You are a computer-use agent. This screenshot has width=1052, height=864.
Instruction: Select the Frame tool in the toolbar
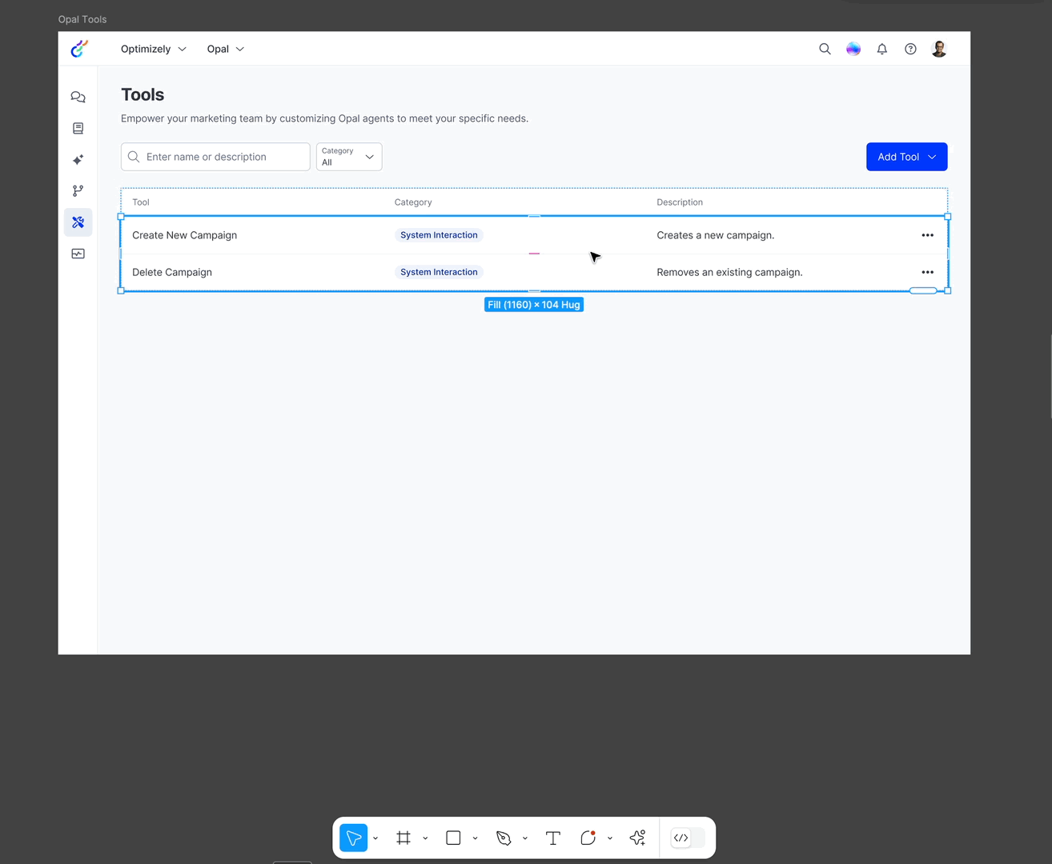[404, 838]
